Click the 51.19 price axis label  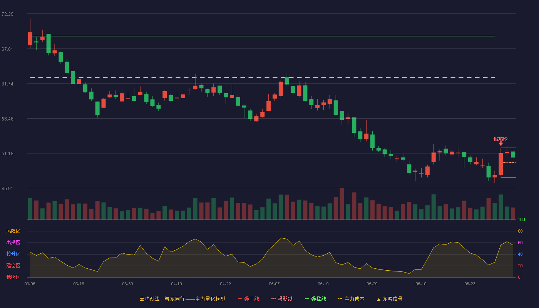pyautogui.click(x=7, y=153)
